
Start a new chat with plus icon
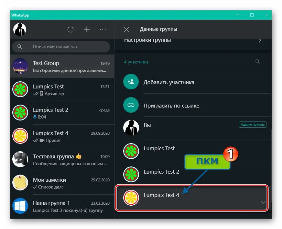pos(87,29)
